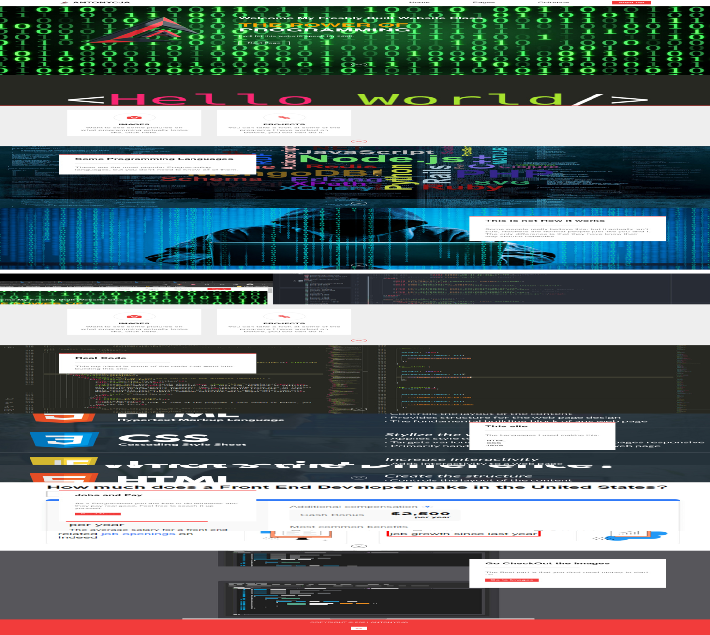The image size is (710, 635).
Task: Click the 'Real Code' heading
Action: click(x=101, y=358)
